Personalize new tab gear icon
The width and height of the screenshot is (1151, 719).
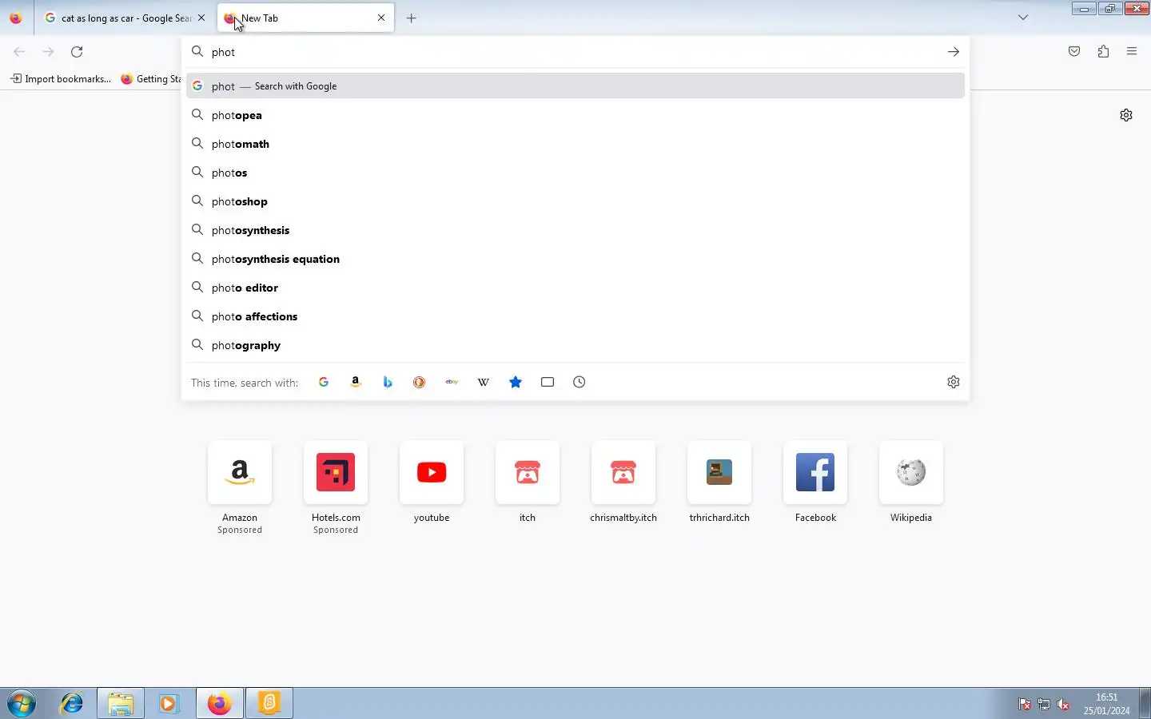point(1126,115)
